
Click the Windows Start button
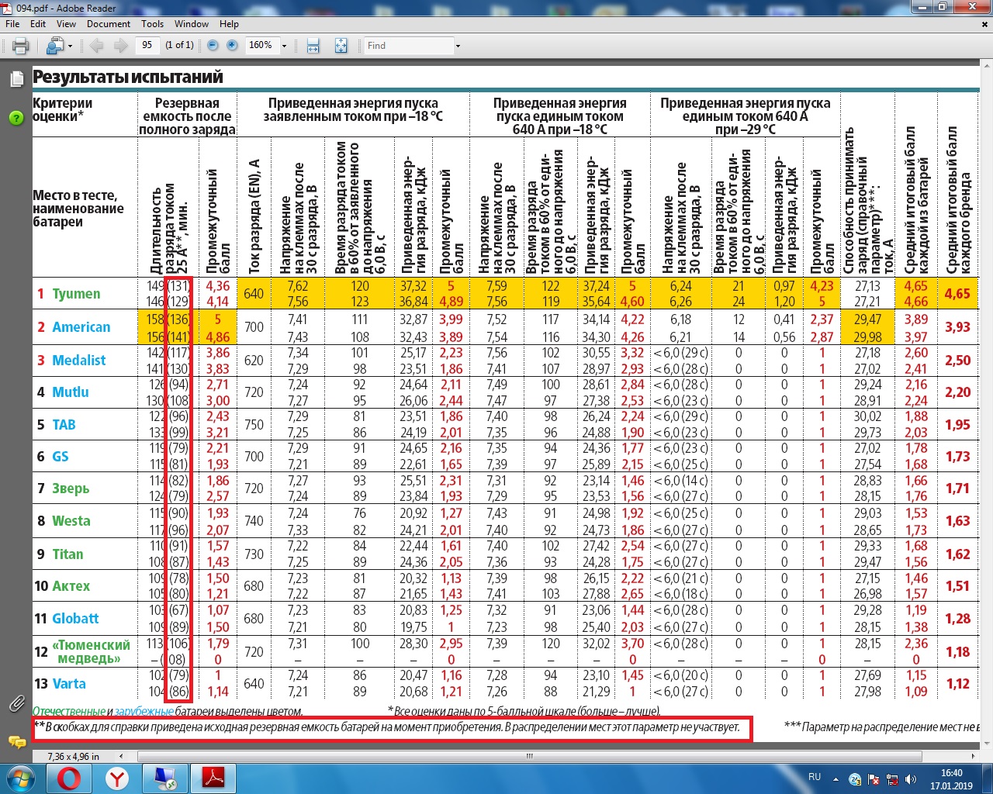pos(20,778)
